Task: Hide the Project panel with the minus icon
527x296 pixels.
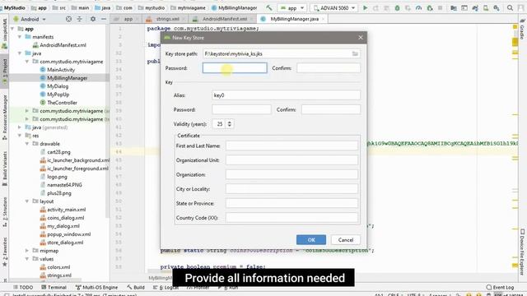Action: 104,19
